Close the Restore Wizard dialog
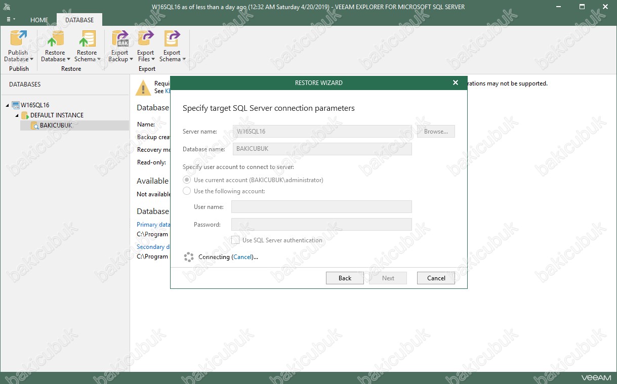Screen dimensions: 617x384 [x=456, y=82]
